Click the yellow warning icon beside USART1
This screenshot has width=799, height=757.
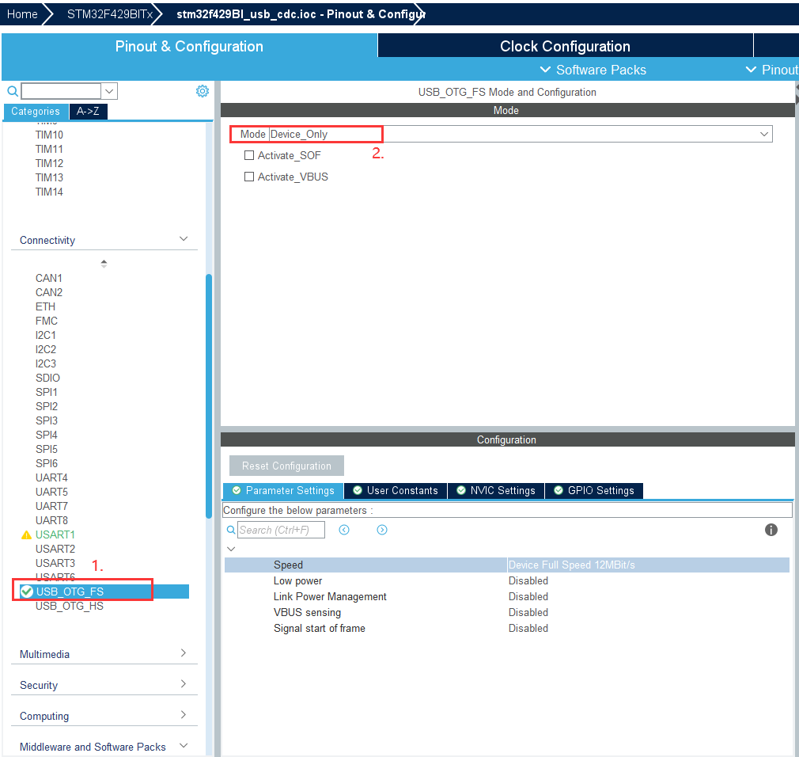[x=26, y=534]
